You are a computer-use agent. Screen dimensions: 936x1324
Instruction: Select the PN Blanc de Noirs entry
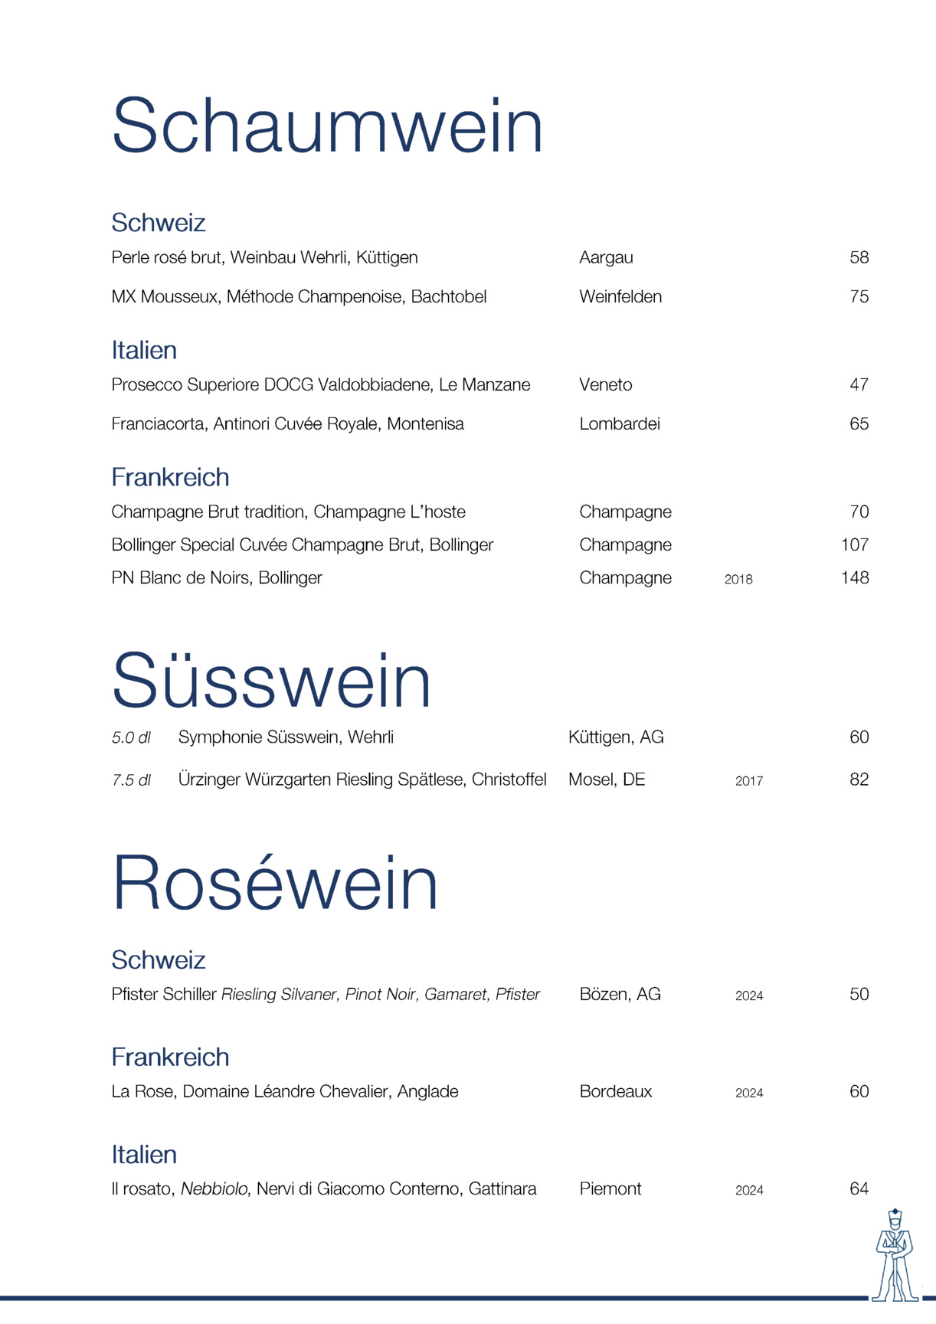[x=217, y=577]
